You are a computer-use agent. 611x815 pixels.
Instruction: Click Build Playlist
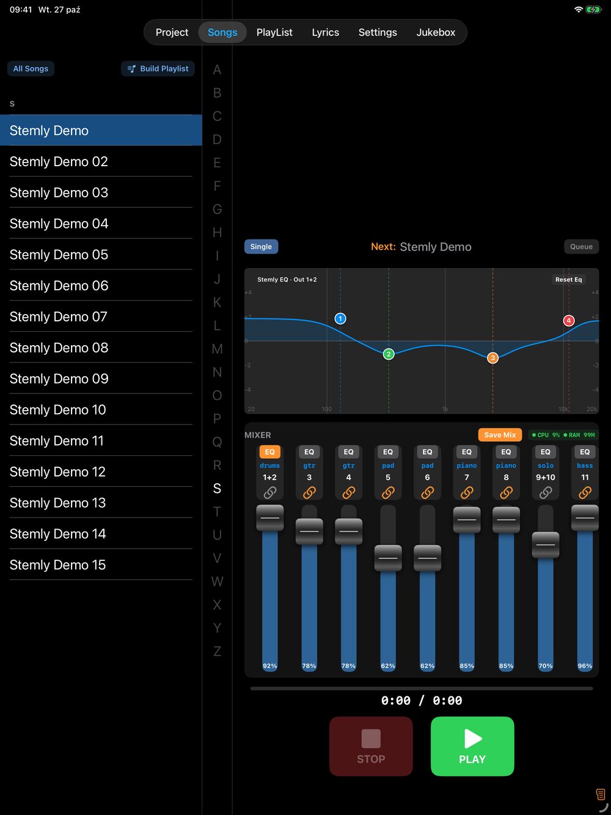coord(158,68)
